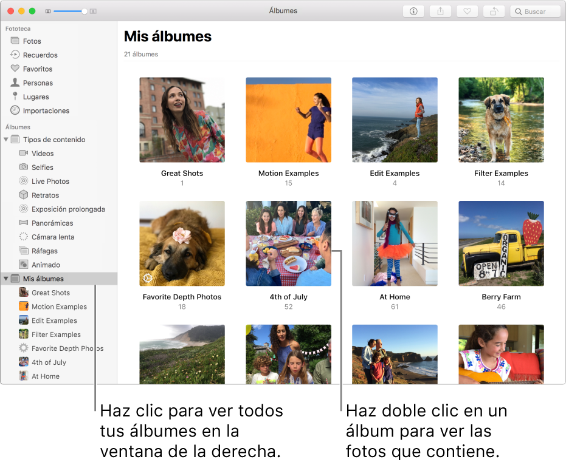Select Personas in the sidebar
Image resolution: width=566 pixels, height=465 pixels.
(x=38, y=83)
